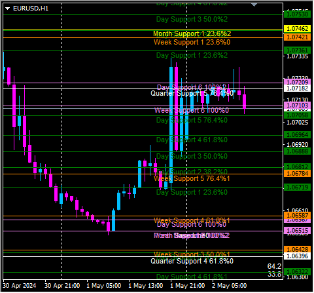Viewport: 314px width, 293px height.
Task: Click the '1 May 05:00' time label
Action: pyautogui.click(x=104, y=286)
